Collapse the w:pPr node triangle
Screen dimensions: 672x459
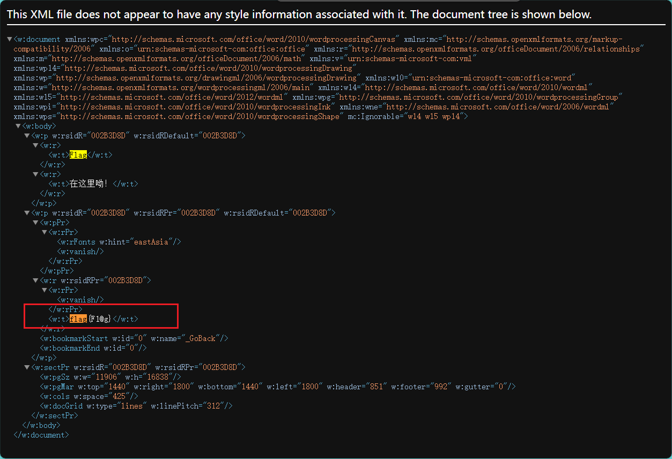click(x=35, y=223)
